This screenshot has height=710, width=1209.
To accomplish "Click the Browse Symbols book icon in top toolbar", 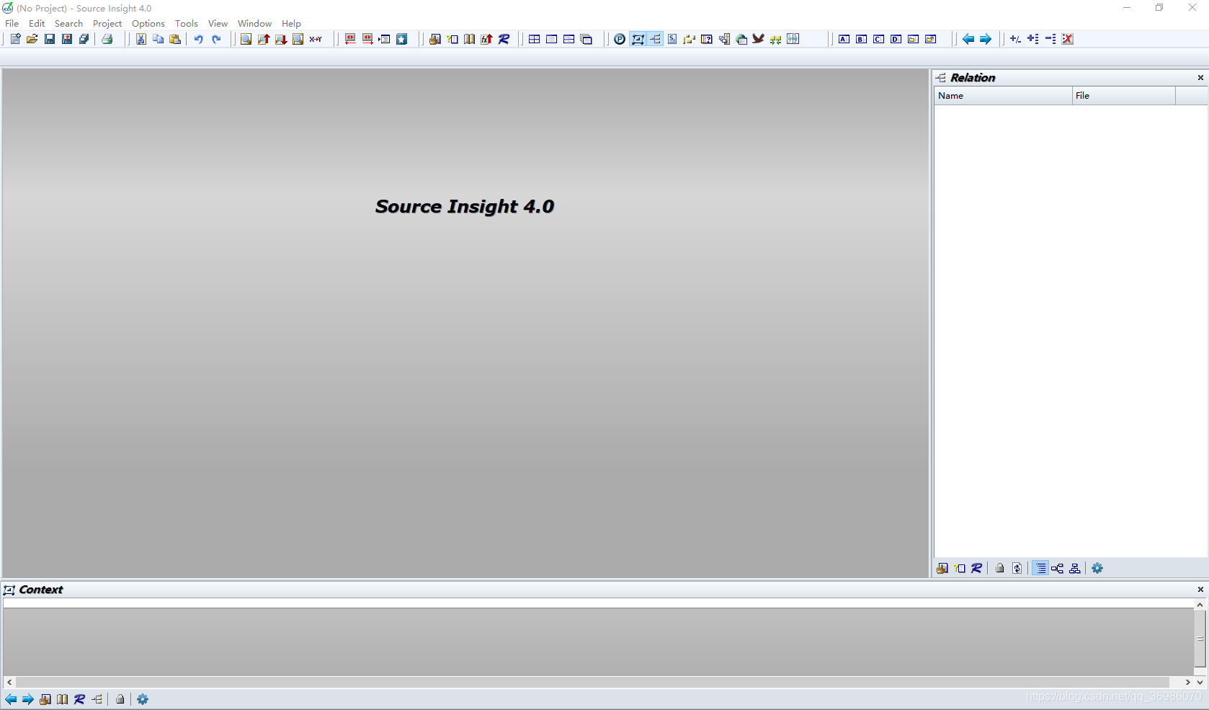I will [470, 39].
